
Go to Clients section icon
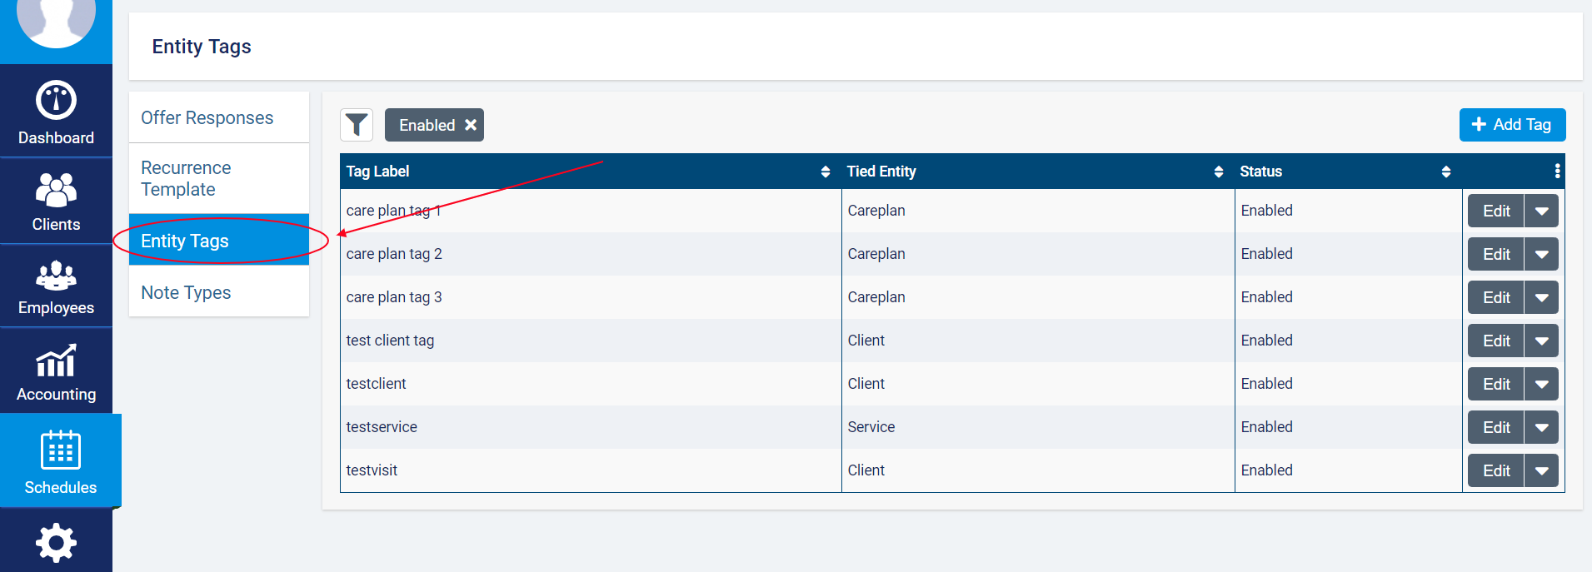56,190
